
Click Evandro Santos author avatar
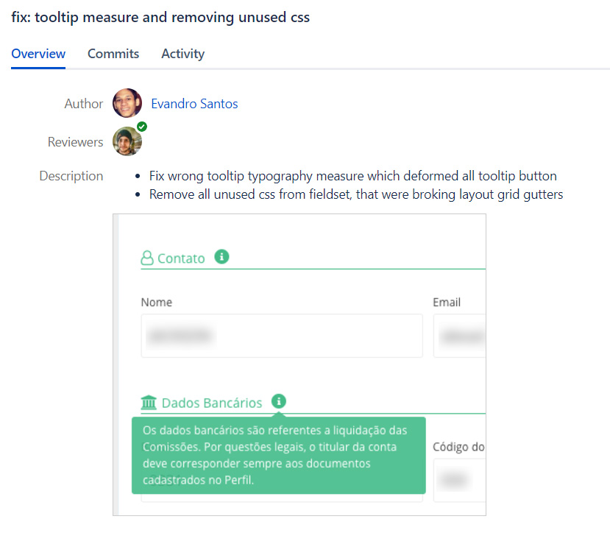point(127,104)
